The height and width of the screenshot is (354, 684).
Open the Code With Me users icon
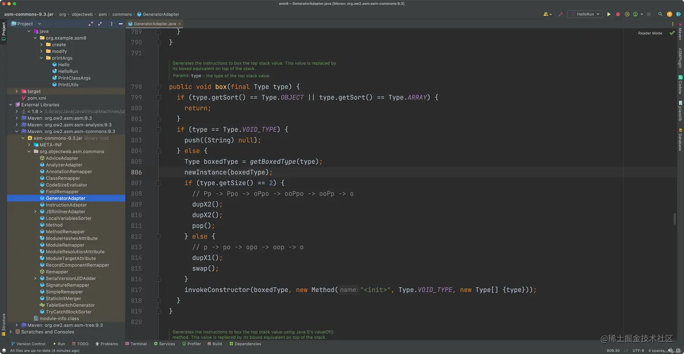[x=546, y=14]
